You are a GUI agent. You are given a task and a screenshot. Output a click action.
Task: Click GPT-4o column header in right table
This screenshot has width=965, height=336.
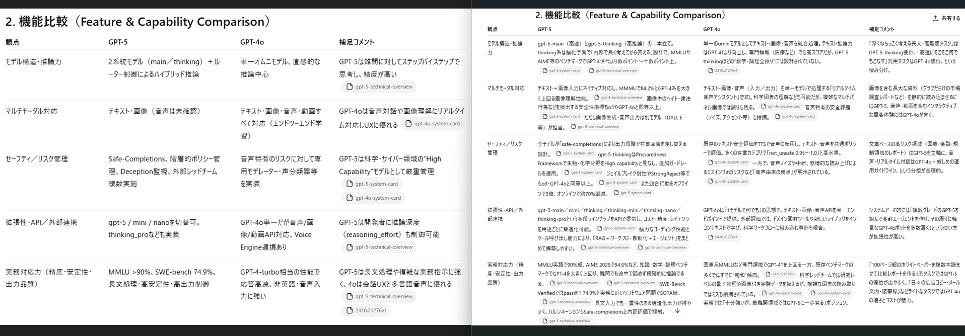click(x=712, y=30)
